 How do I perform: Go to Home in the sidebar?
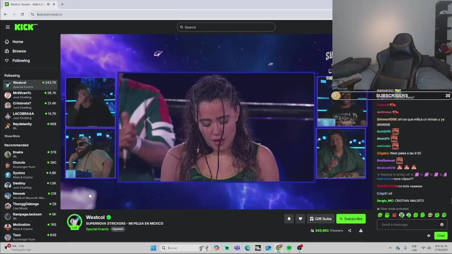pos(30,42)
